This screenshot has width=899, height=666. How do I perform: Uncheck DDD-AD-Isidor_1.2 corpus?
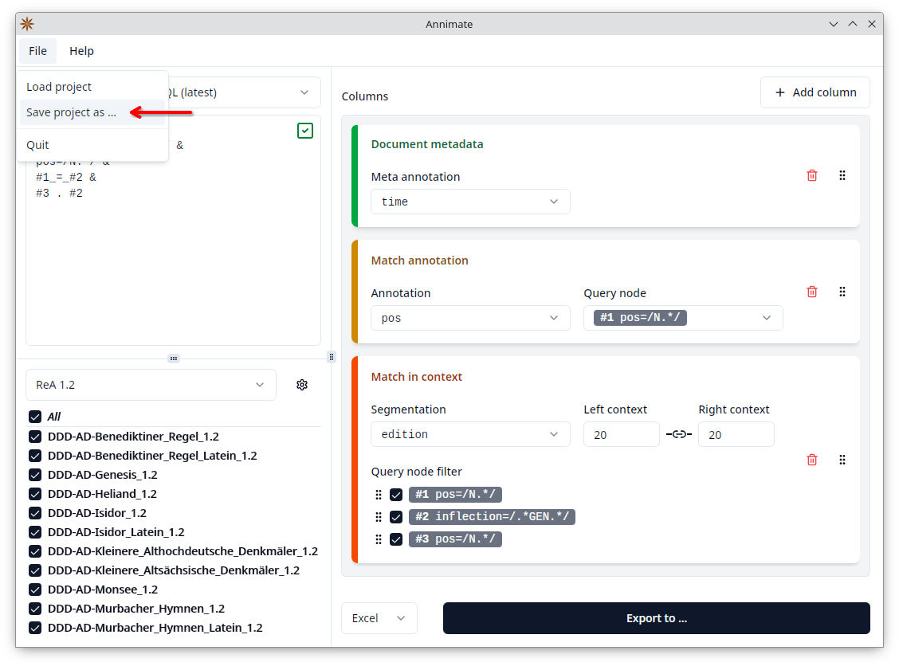pyautogui.click(x=35, y=513)
